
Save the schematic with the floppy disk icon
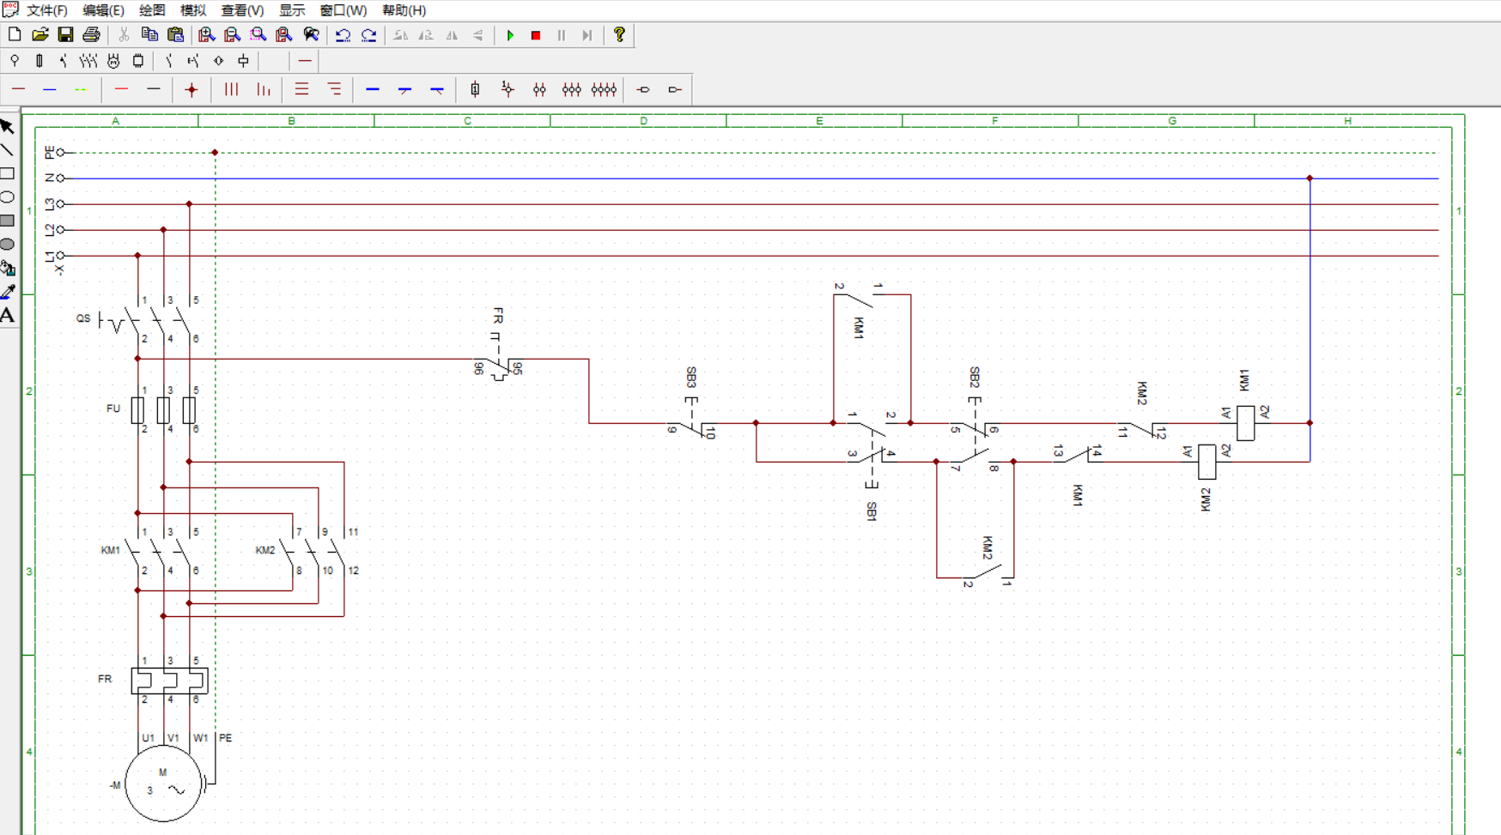(65, 35)
